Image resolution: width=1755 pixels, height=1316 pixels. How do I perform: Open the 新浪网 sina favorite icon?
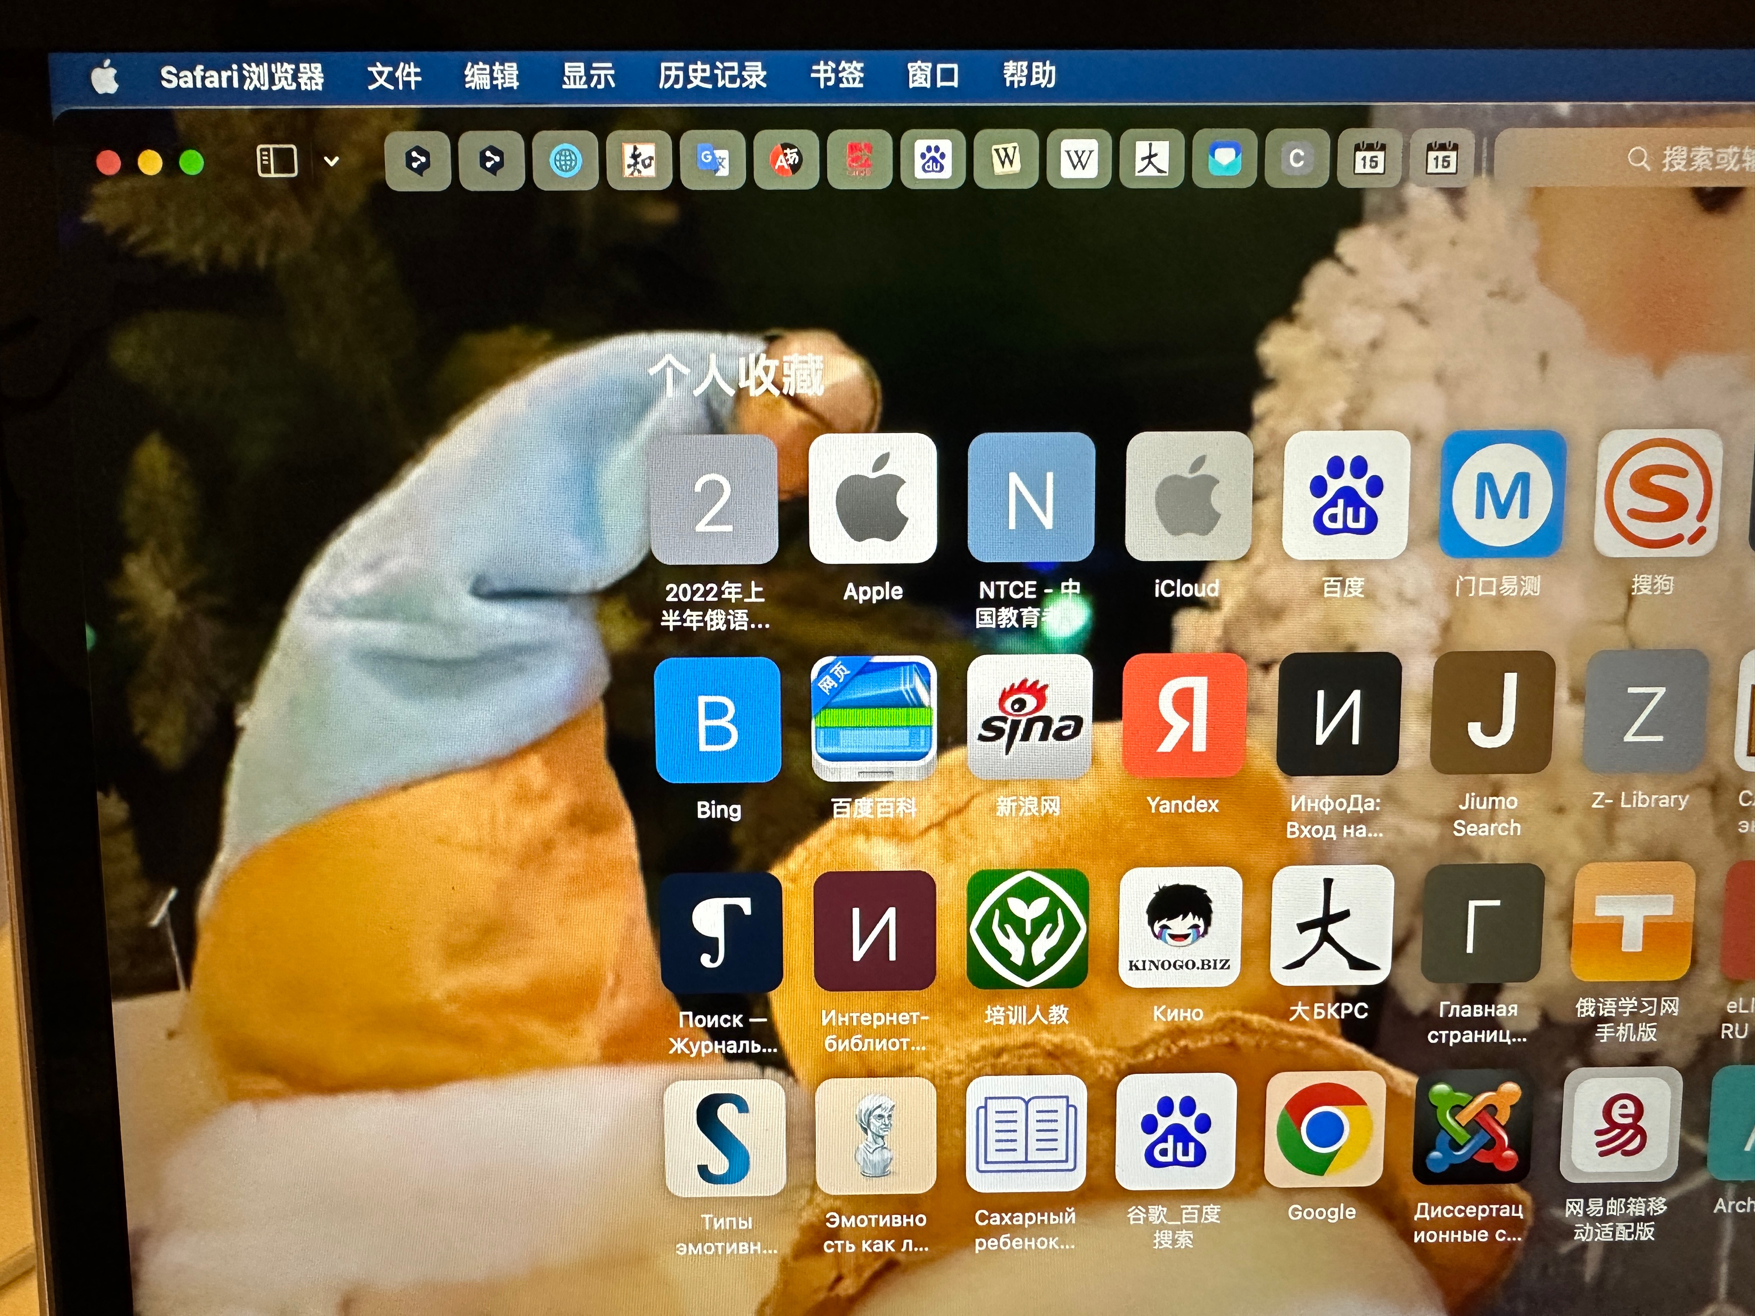point(1030,717)
